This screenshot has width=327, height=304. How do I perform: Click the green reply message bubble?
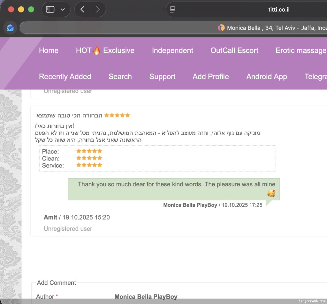pos(174,189)
